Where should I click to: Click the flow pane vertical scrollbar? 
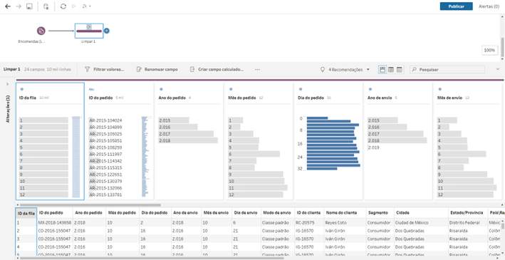click(x=502, y=47)
